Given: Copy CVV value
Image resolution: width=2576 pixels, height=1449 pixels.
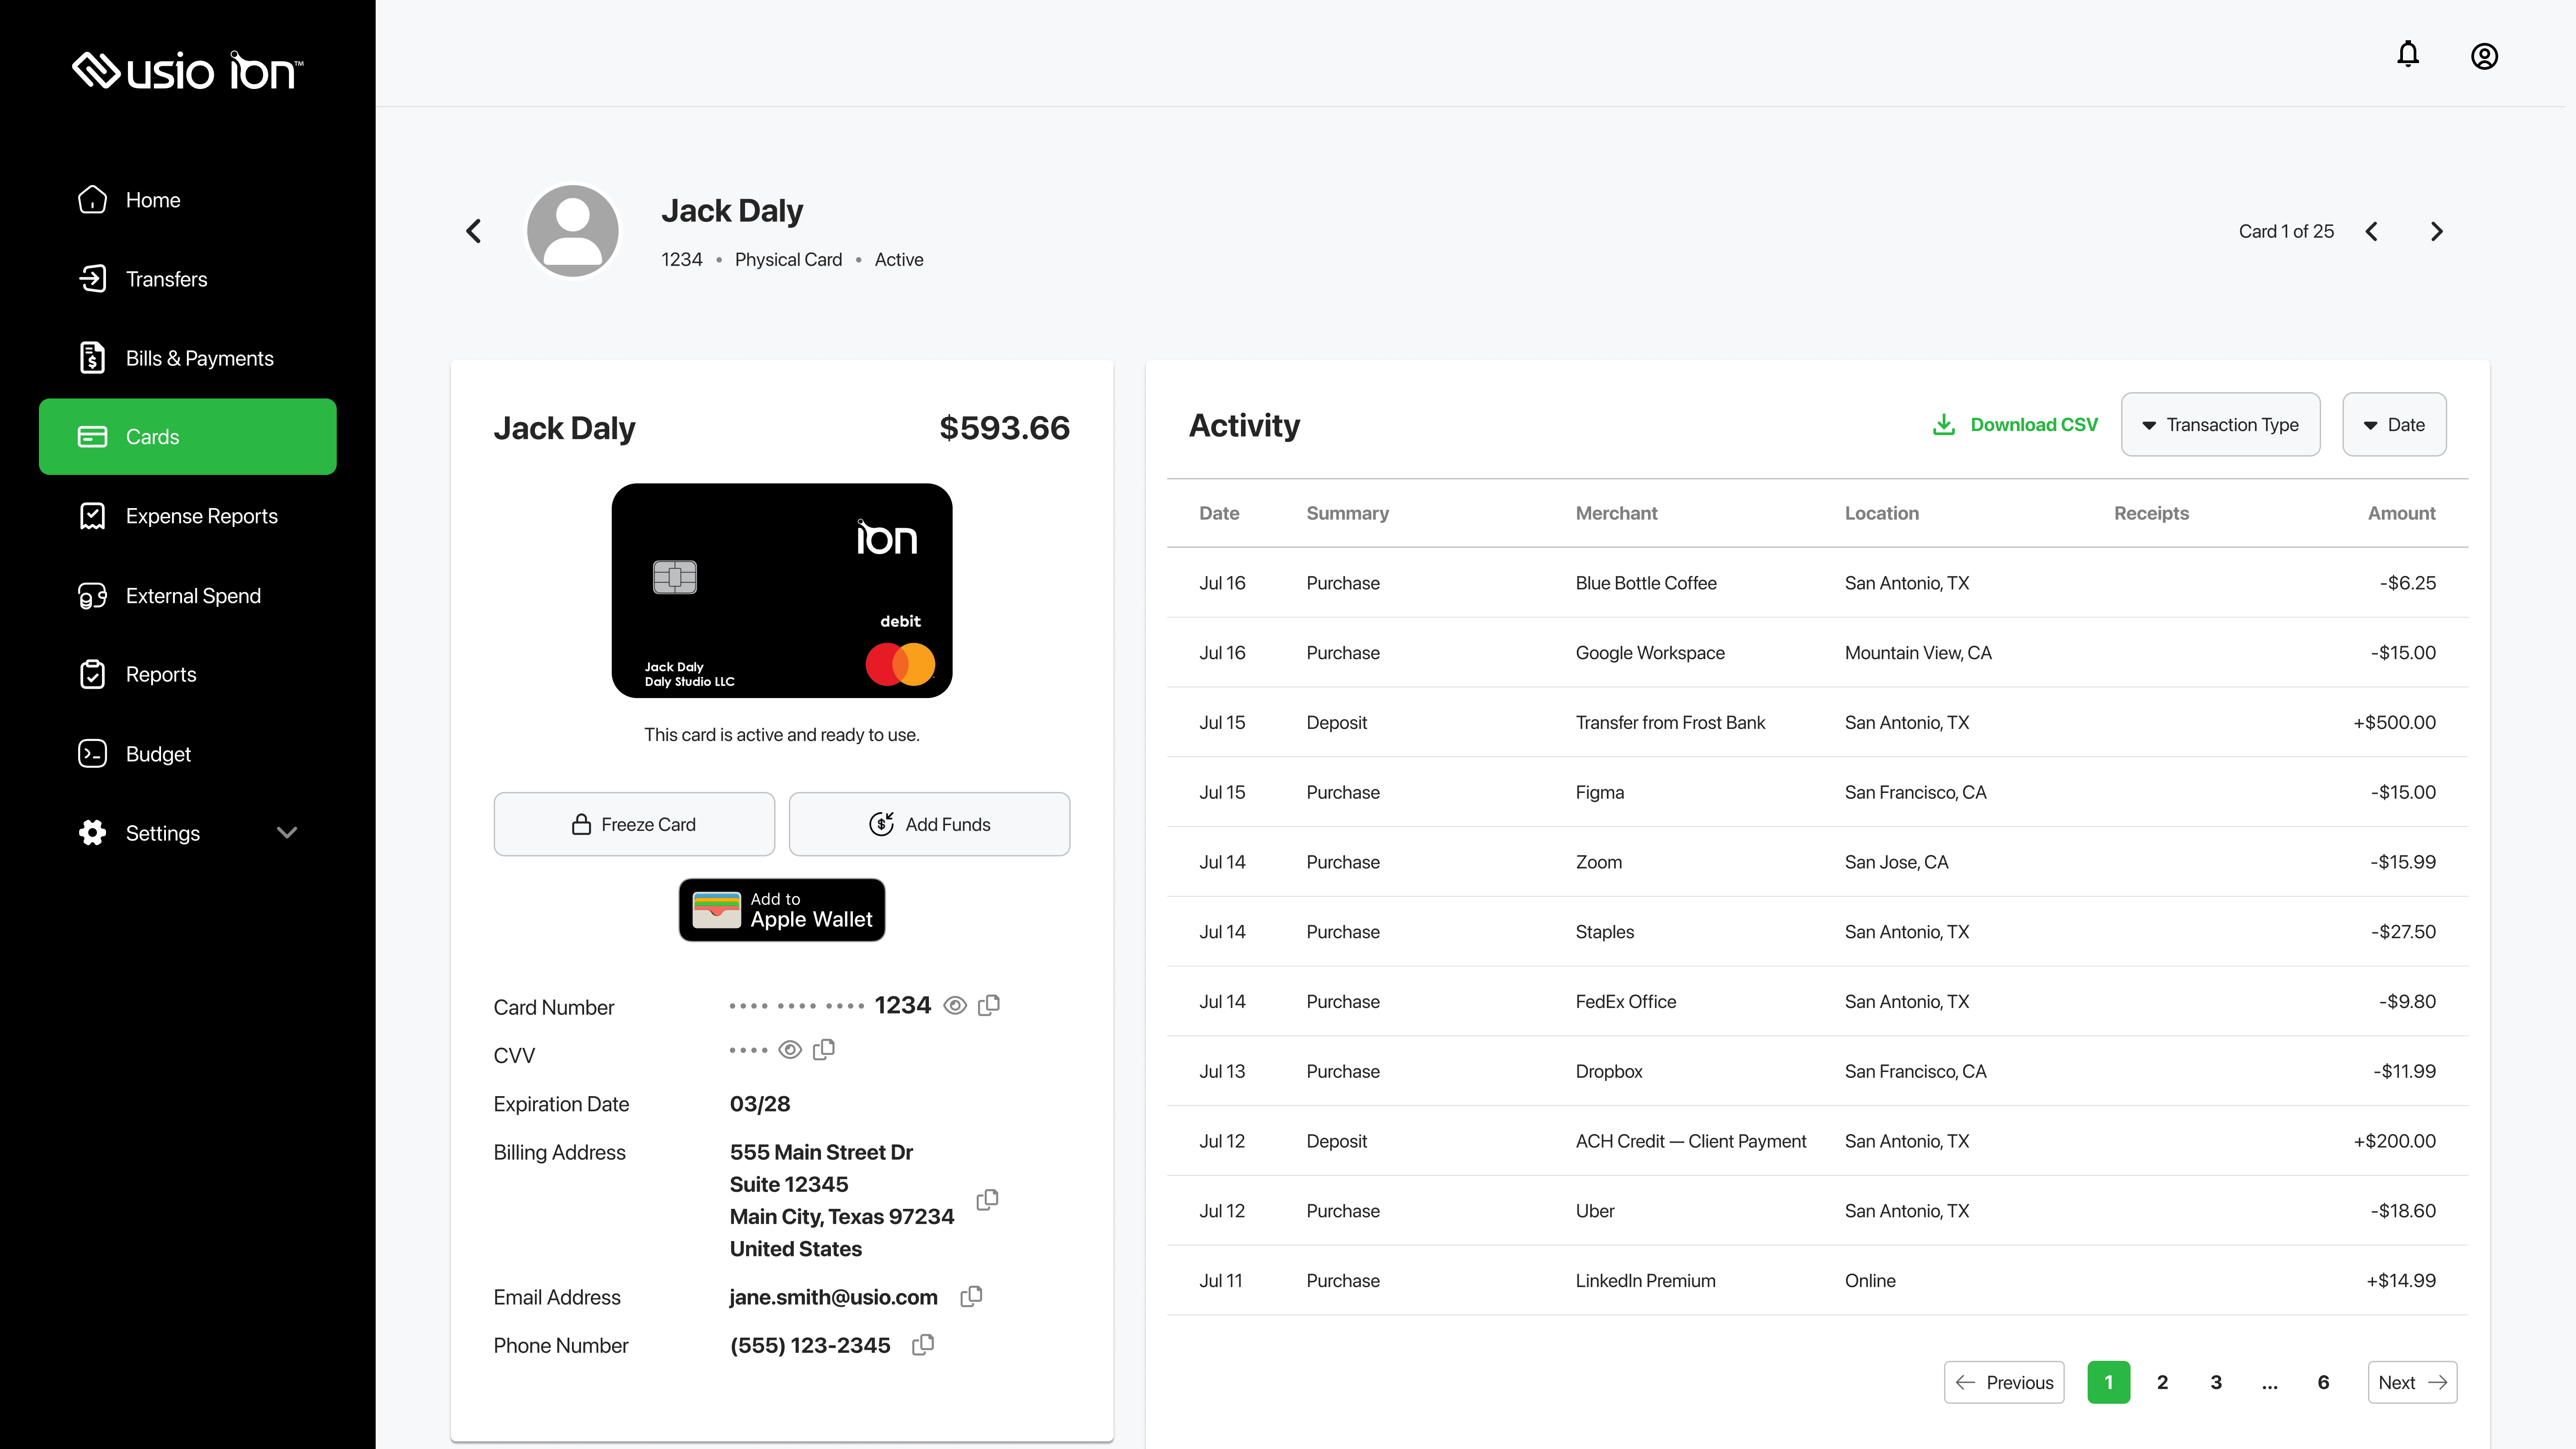Looking at the screenshot, I should click(x=824, y=1049).
